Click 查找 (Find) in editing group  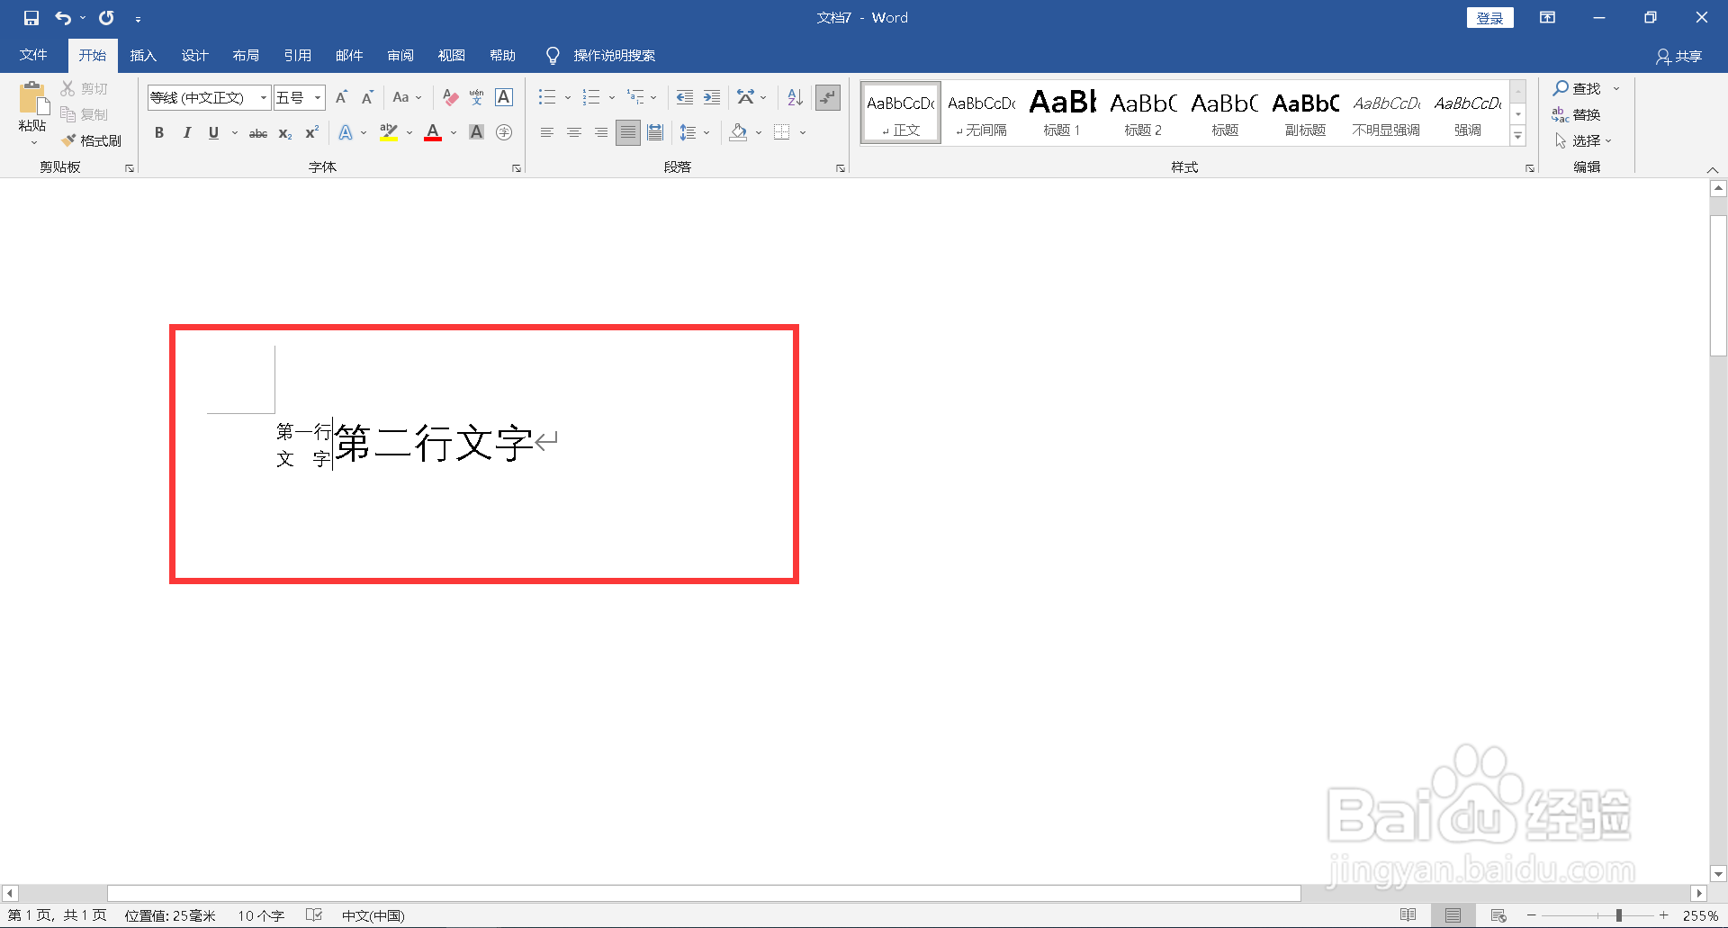point(1578,88)
